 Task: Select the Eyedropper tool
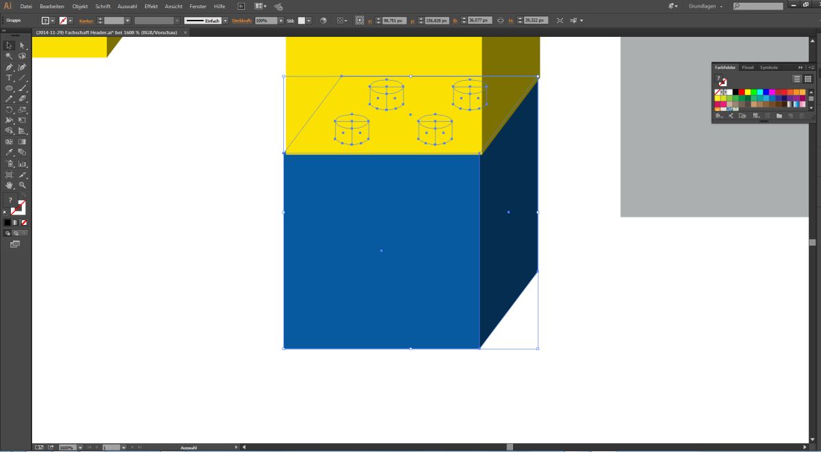[x=9, y=152]
